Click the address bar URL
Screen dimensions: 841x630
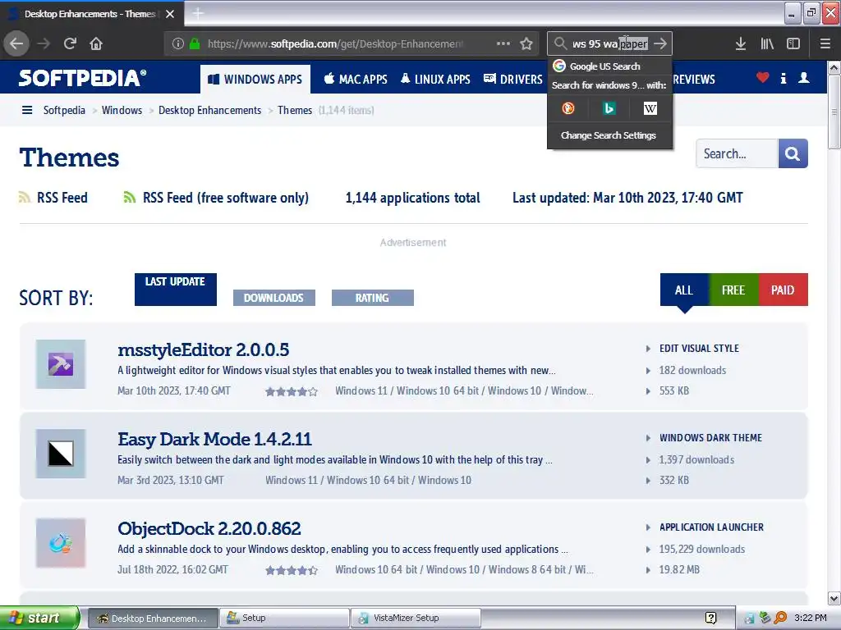[x=335, y=44]
